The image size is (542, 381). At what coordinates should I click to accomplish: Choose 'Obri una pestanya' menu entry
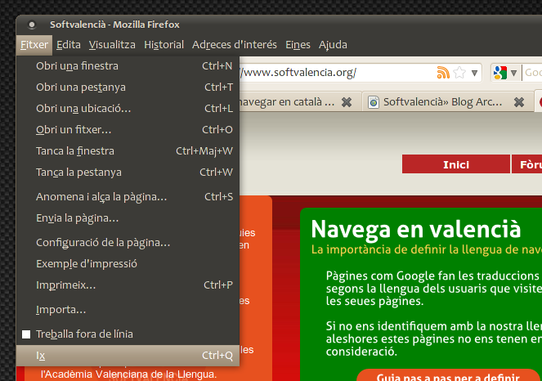click(x=128, y=87)
